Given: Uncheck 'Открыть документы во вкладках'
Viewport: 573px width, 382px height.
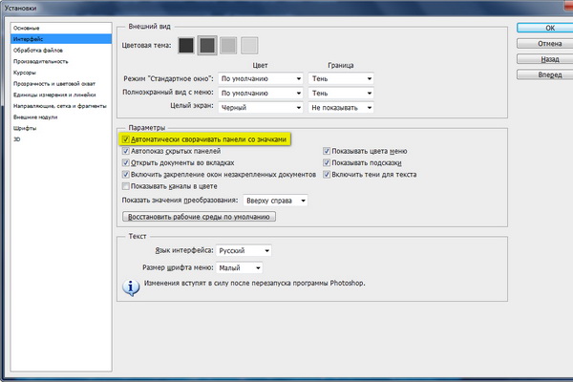Looking at the screenshot, I should pyautogui.click(x=127, y=163).
